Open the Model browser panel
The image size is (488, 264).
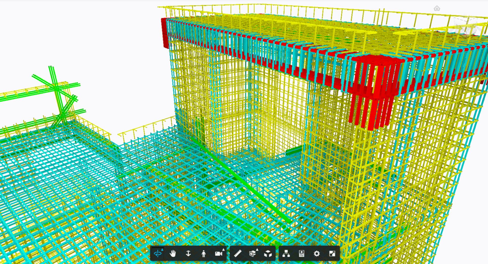(x=286, y=253)
